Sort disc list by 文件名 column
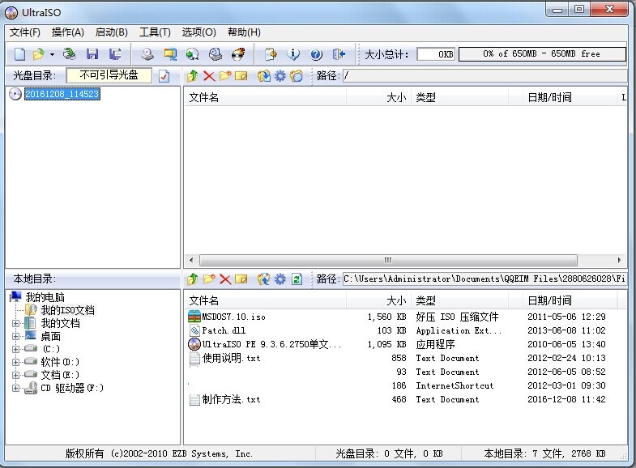This screenshot has height=468, width=636. click(266, 98)
